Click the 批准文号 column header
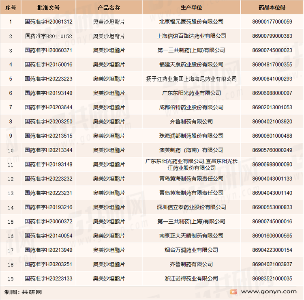Viewport: 304px width, 300px height. coord(48,8)
